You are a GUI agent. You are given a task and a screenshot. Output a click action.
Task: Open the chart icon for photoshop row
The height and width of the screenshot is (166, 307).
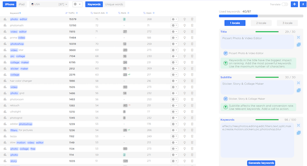[5, 44]
